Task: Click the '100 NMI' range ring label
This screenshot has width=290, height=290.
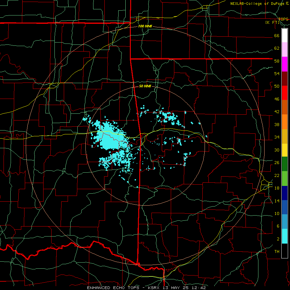Action: 145,26
